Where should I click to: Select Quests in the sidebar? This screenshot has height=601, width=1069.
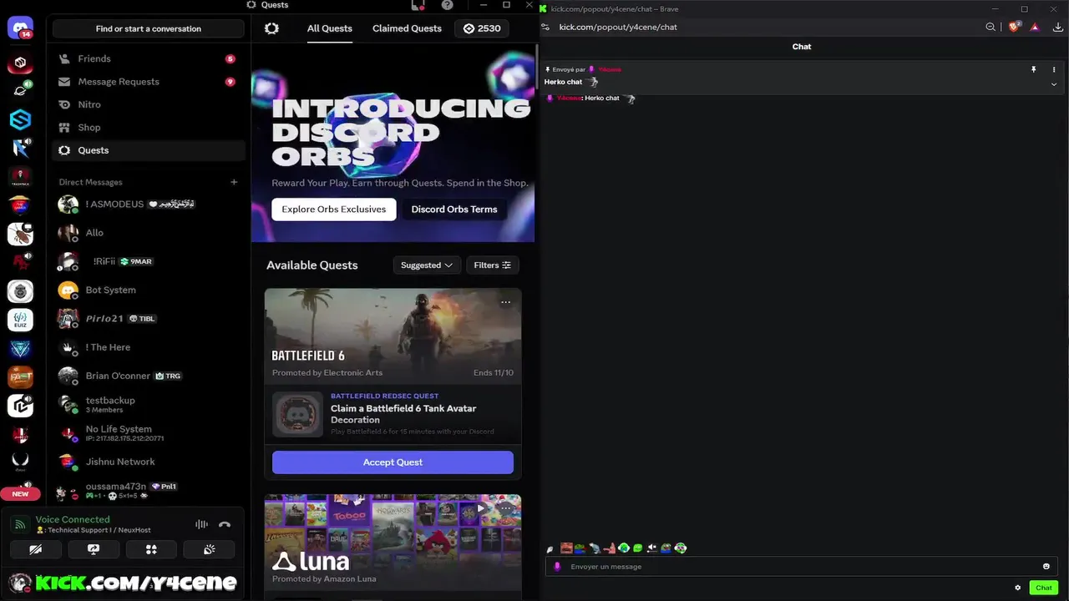tap(149, 150)
